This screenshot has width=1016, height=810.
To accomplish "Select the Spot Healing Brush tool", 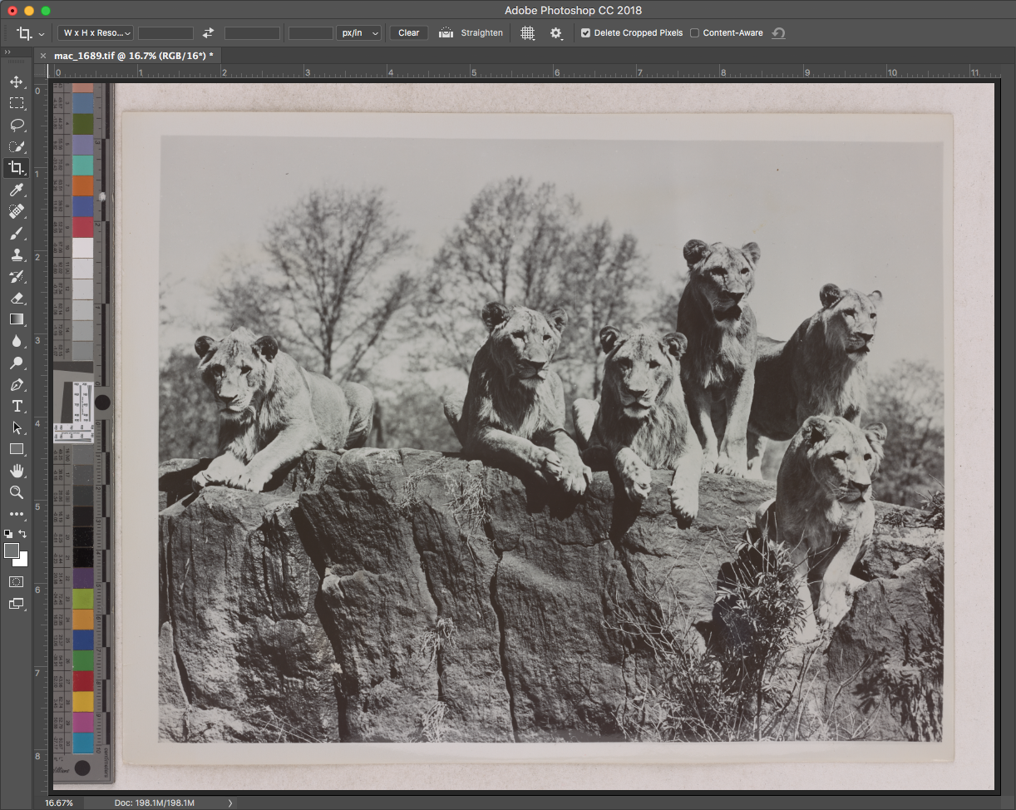I will point(16,211).
